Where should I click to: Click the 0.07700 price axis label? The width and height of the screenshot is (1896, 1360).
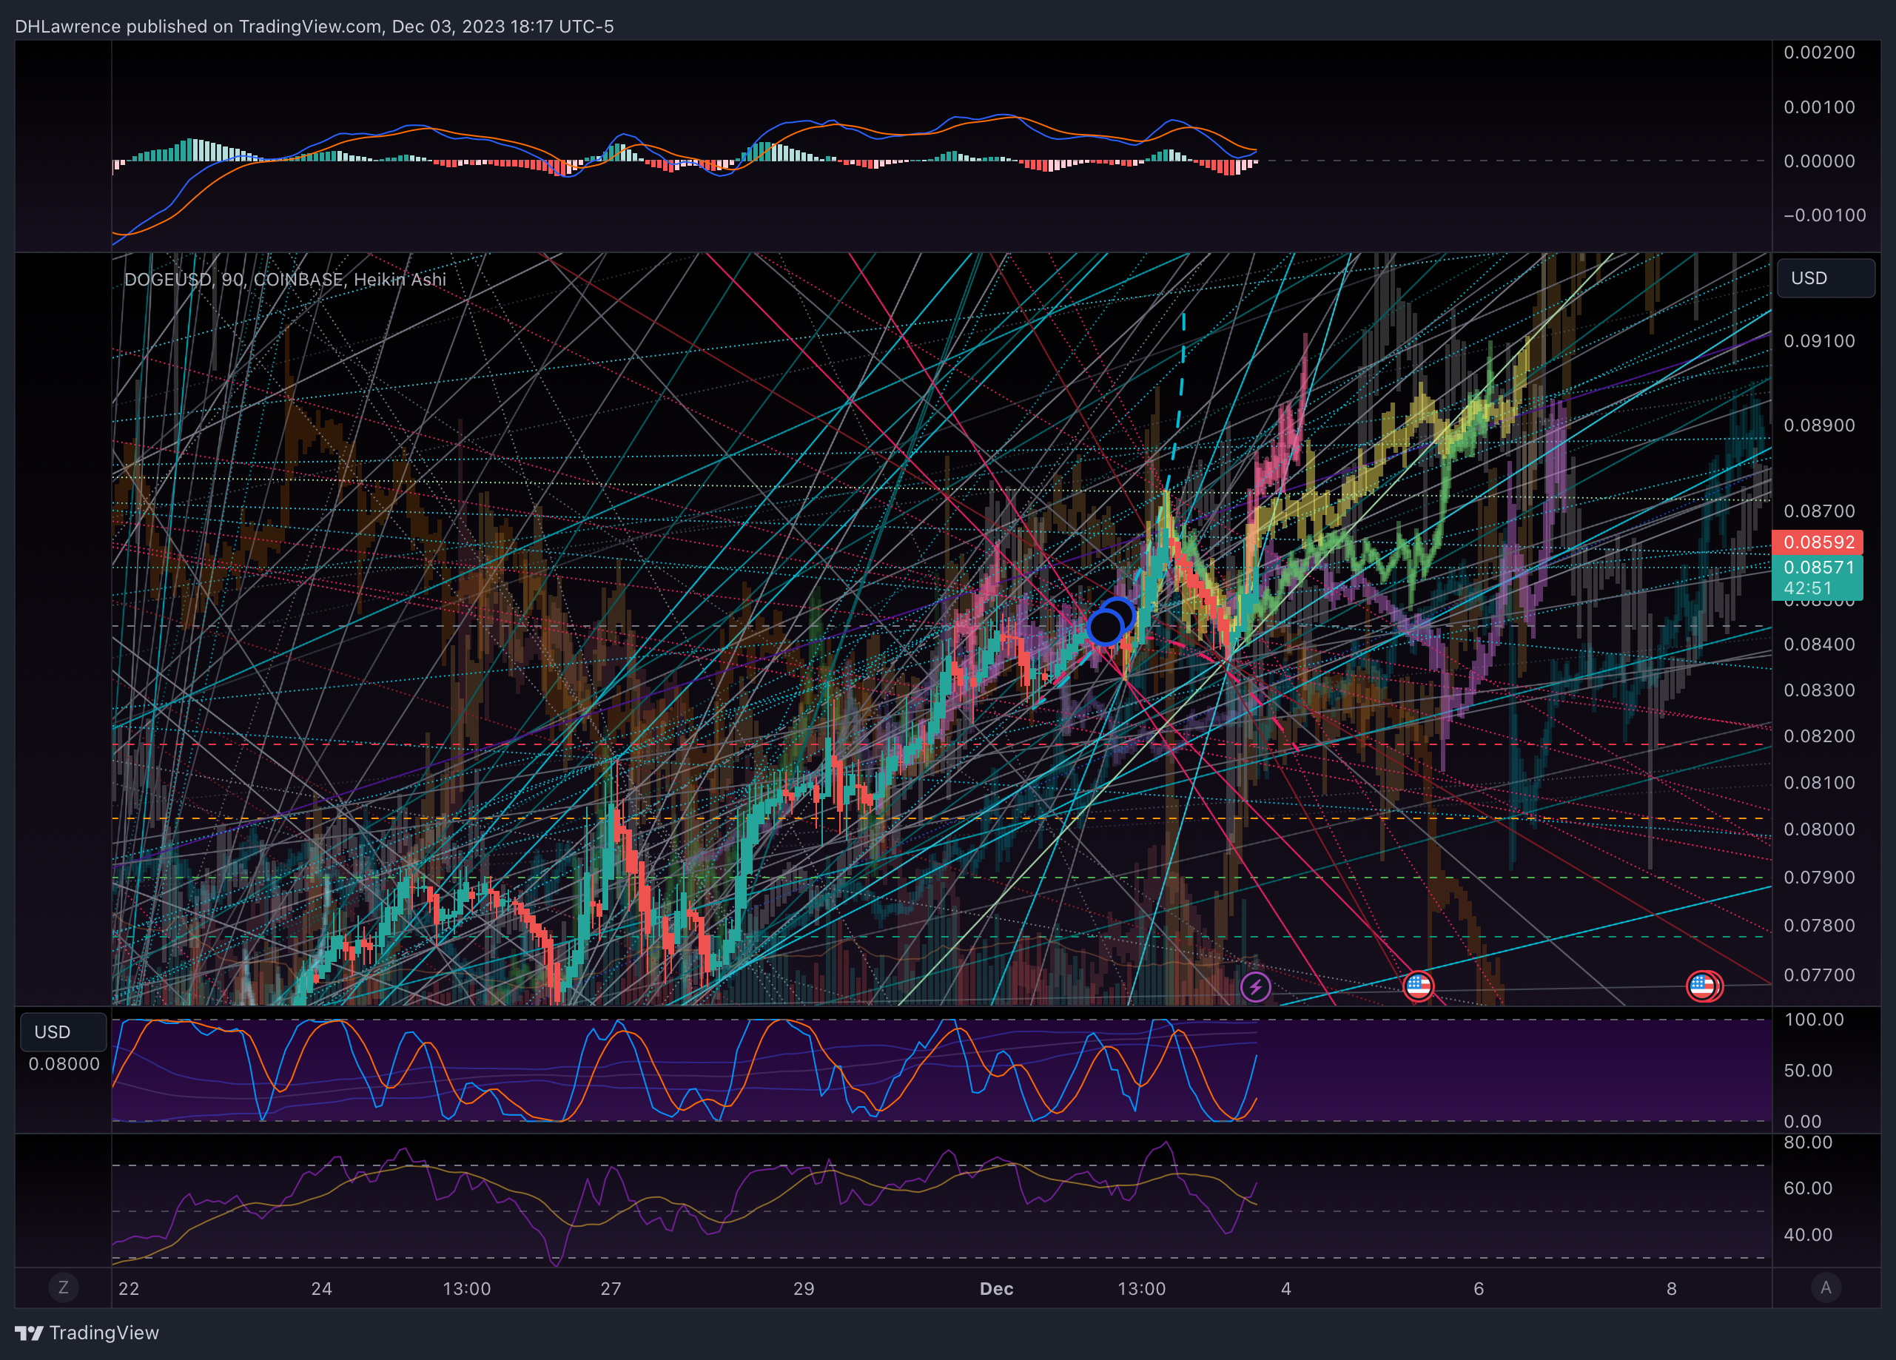(1819, 974)
